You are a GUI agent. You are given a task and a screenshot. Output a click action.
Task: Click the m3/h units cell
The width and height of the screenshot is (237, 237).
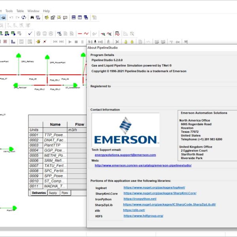77,130
